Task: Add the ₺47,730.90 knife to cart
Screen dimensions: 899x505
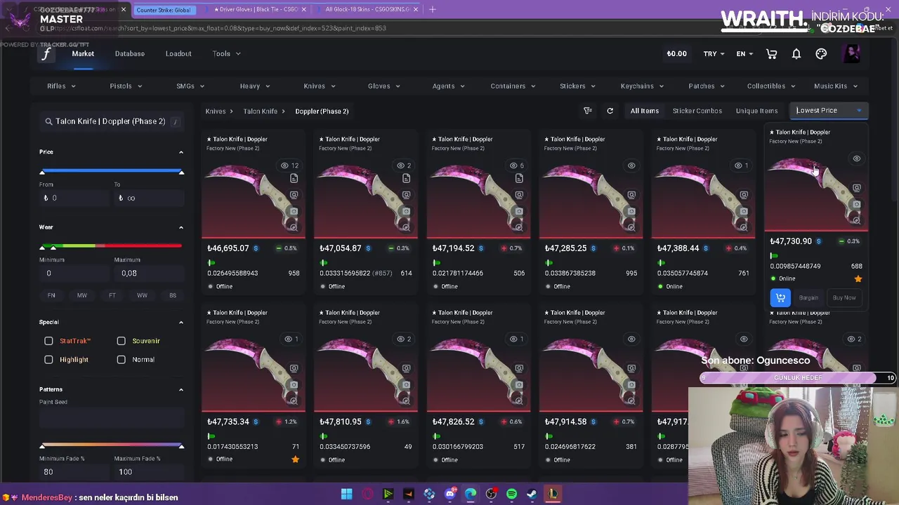Action: (780, 297)
